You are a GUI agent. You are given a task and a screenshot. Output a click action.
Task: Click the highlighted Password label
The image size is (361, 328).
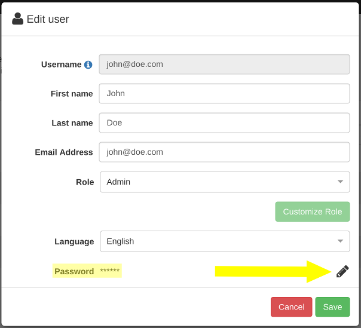74,271
